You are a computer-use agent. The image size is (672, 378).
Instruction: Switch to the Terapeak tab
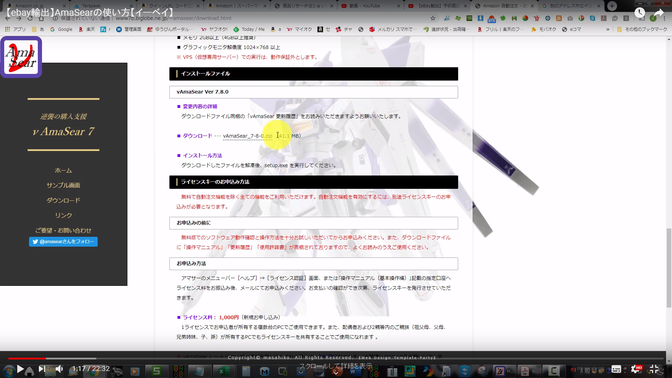(104, 6)
